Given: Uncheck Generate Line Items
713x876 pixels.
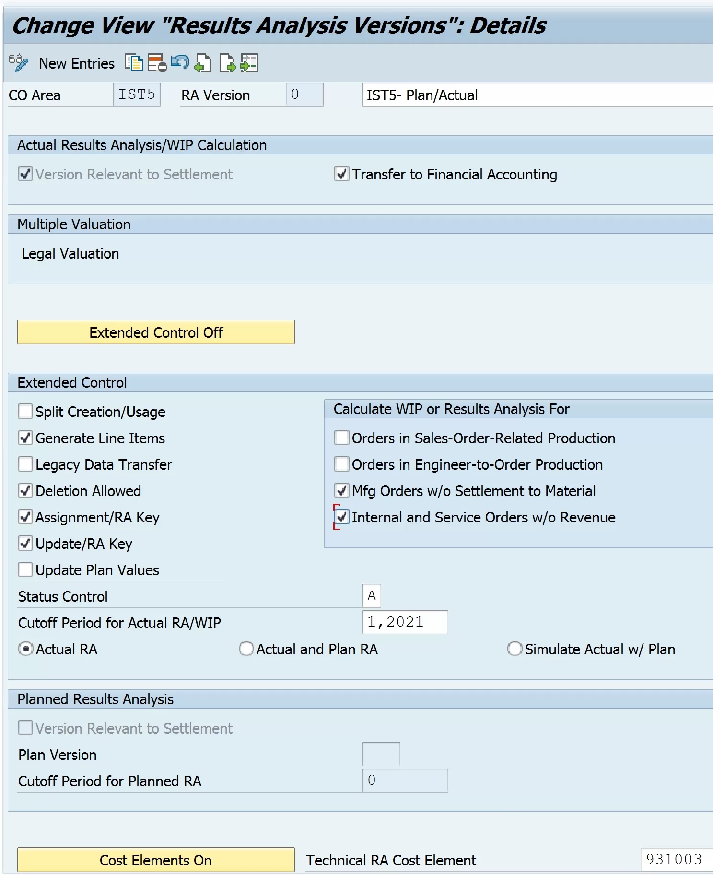Looking at the screenshot, I should coord(25,438).
